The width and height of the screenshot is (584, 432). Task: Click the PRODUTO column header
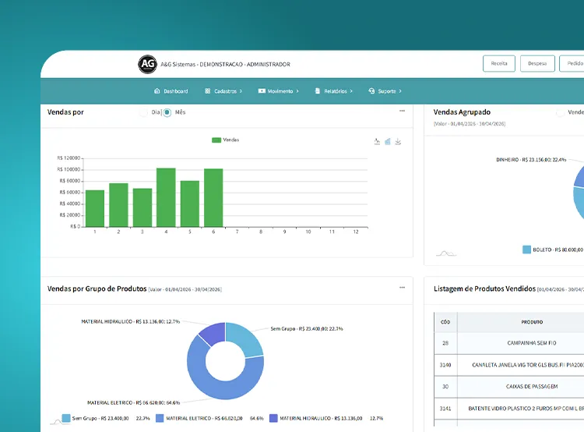click(532, 322)
